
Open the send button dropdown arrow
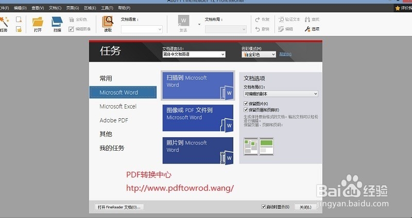point(199,24)
